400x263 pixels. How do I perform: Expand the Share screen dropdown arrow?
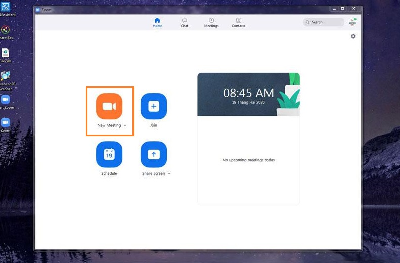[x=169, y=174]
